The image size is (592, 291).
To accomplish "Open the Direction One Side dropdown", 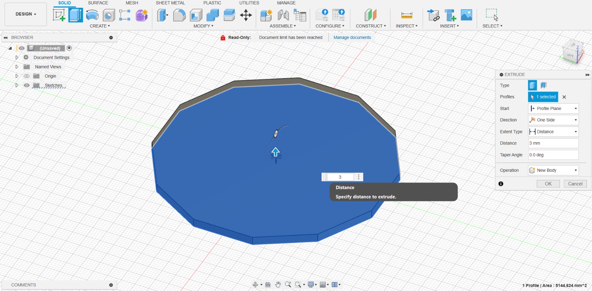I will [x=553, y=120].
